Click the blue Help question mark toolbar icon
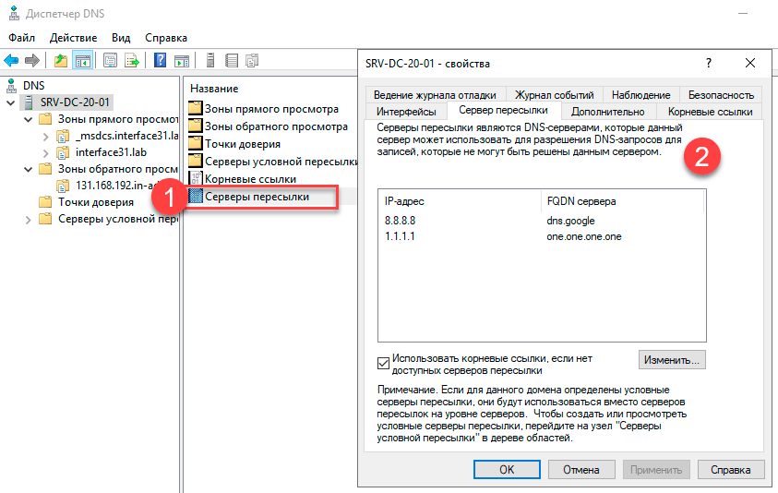 pyautogui.click(x=160, y=61)
